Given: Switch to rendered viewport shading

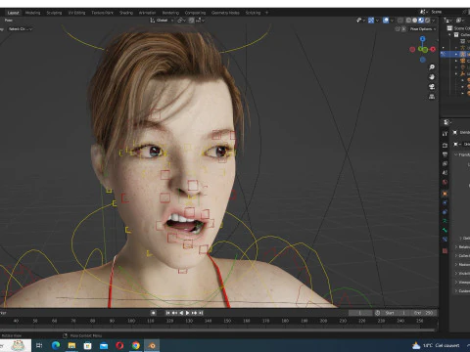Looking at the screenshot, I should coord(427,21).
